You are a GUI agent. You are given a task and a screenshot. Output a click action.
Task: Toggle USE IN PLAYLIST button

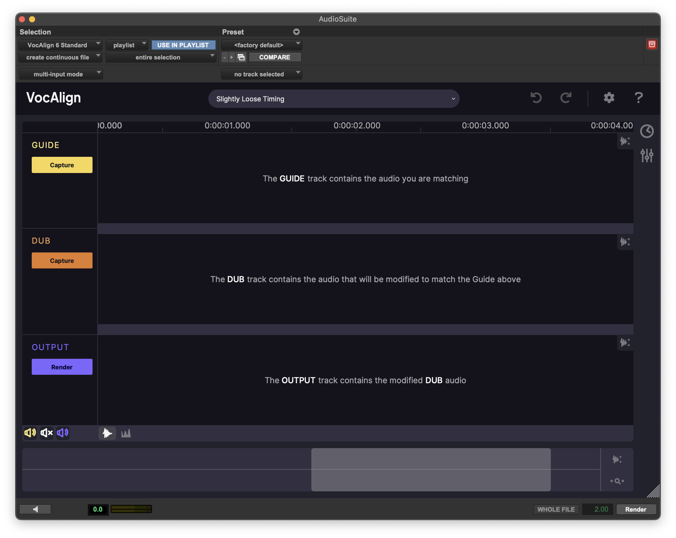pyautogui.click(x=183, y=45)
